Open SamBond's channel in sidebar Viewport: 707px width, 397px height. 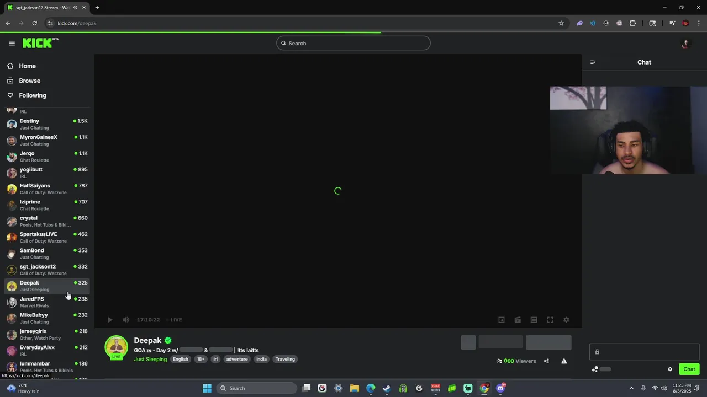47,254
